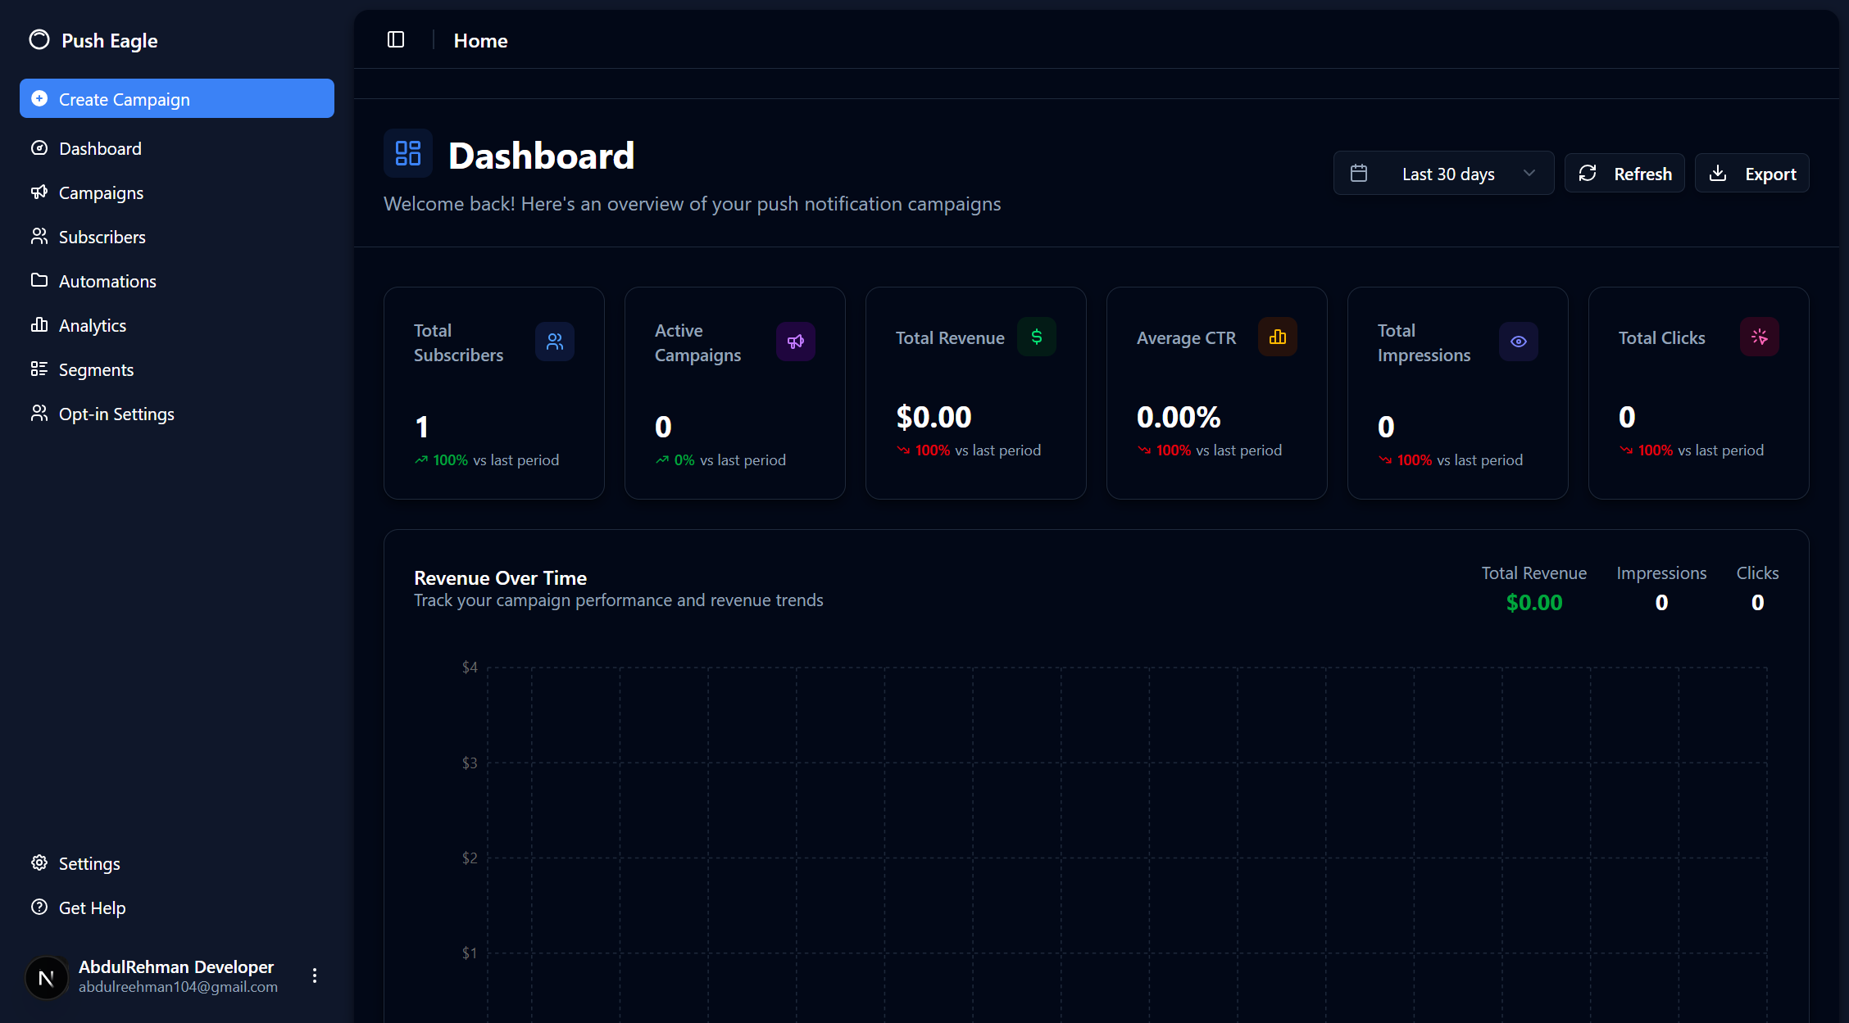Click the plus icon in Create Campaign

pos(39,98)
